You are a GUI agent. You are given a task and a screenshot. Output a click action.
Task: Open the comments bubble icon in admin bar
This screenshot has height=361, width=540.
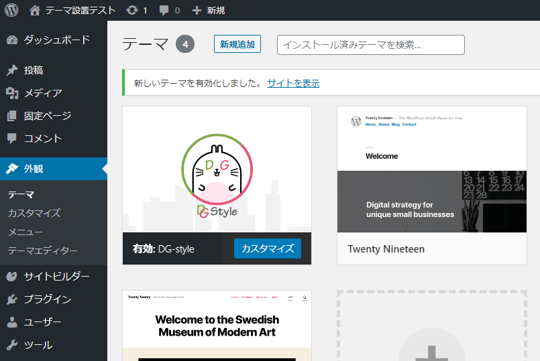coord(165,10)
